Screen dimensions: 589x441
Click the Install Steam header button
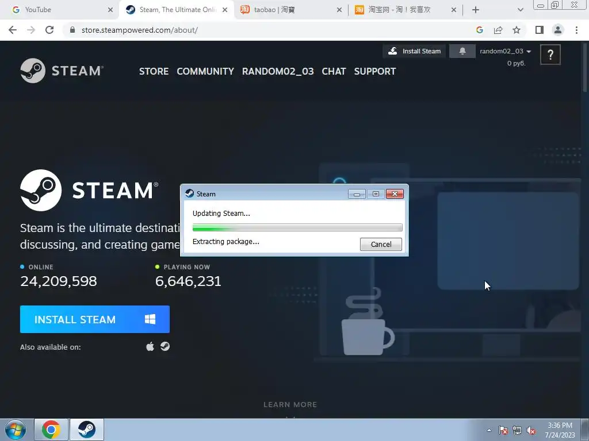414,51
